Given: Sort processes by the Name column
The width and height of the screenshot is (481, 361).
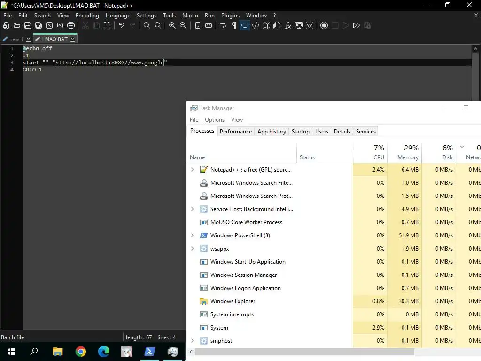Looking at the screenshot, I should (x=242, y=152).
